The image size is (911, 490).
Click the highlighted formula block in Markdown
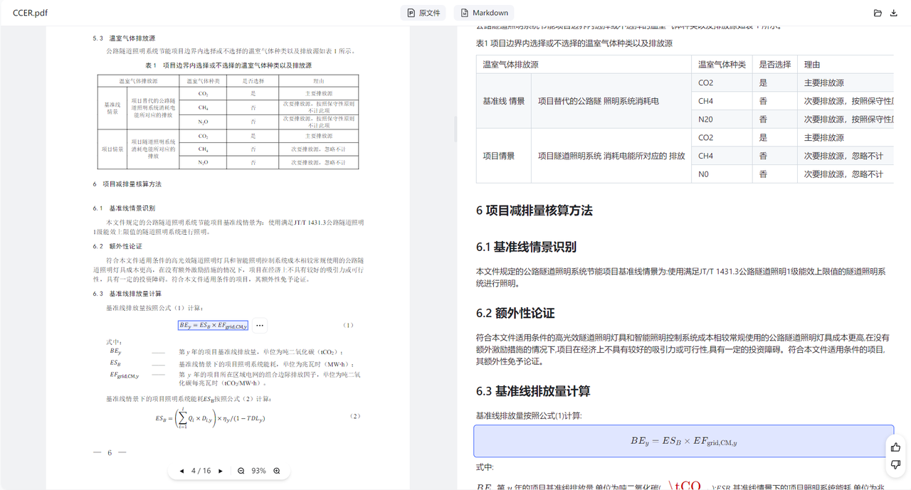click(683, 442)
